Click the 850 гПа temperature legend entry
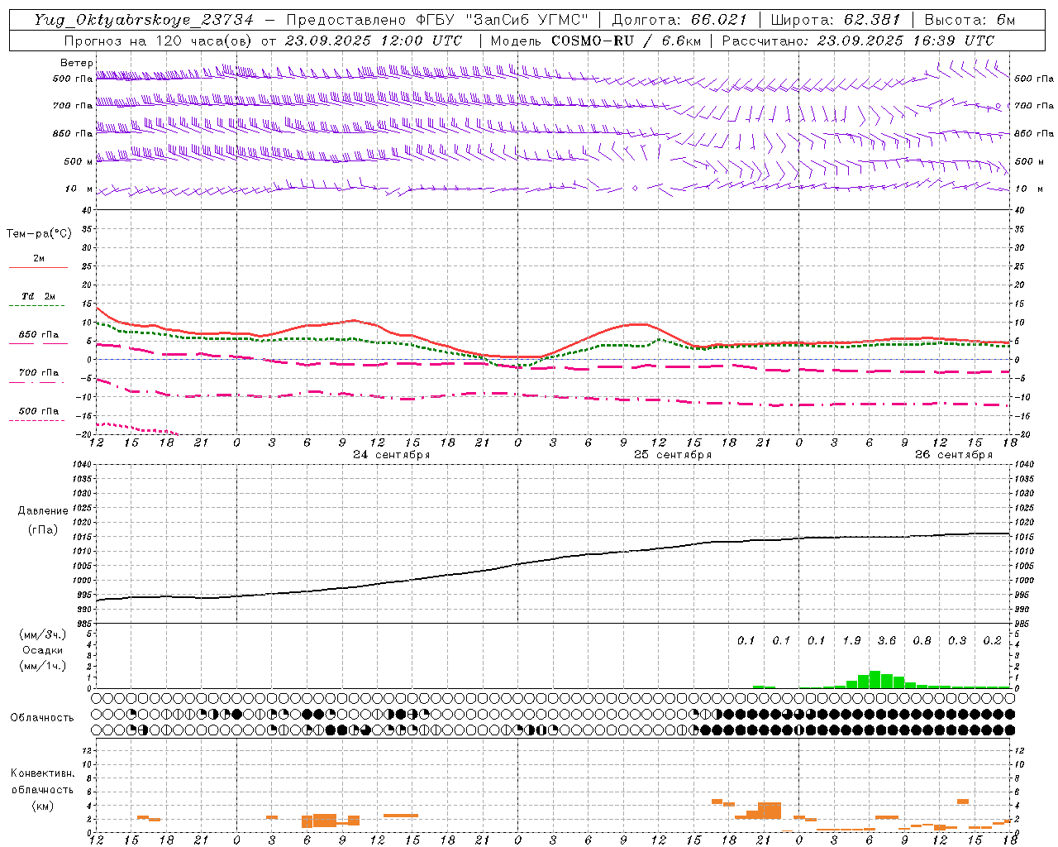1058x847 pixels. click(38, 335)
